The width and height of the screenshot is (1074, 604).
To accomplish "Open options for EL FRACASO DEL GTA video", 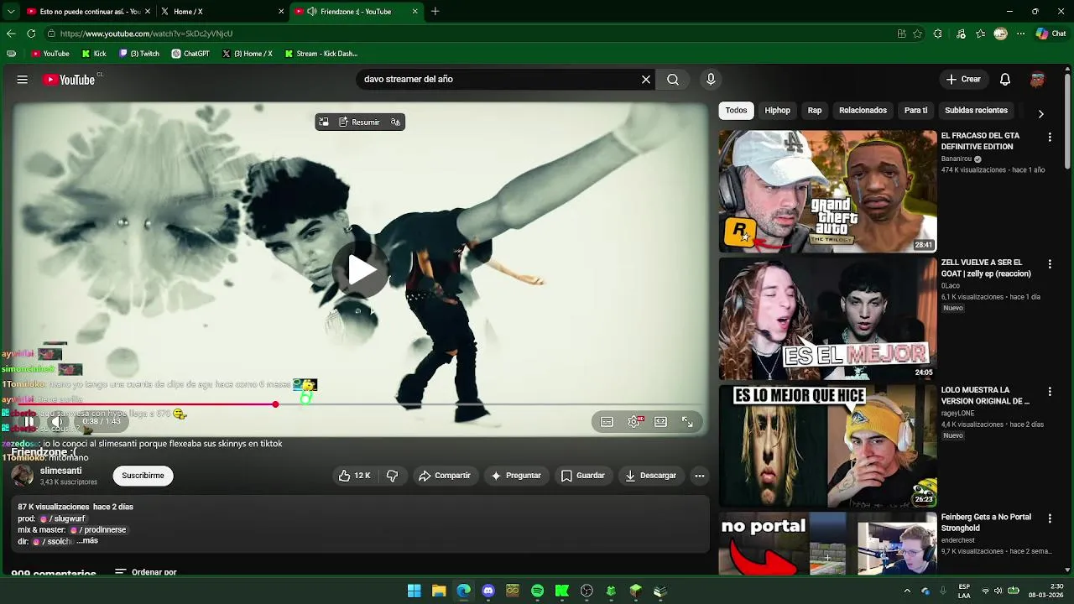I will [x=1050, y=137].
